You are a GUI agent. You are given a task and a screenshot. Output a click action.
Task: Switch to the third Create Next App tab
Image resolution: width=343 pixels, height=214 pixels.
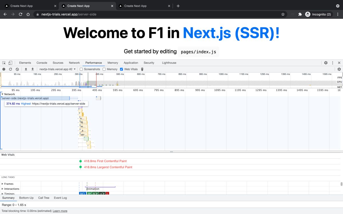144,6
